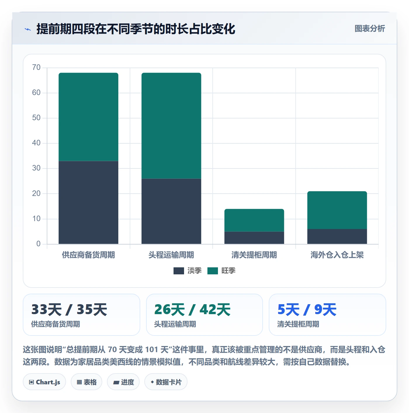Toggle the 淡季 legend color swatch

tap(178, 271)
